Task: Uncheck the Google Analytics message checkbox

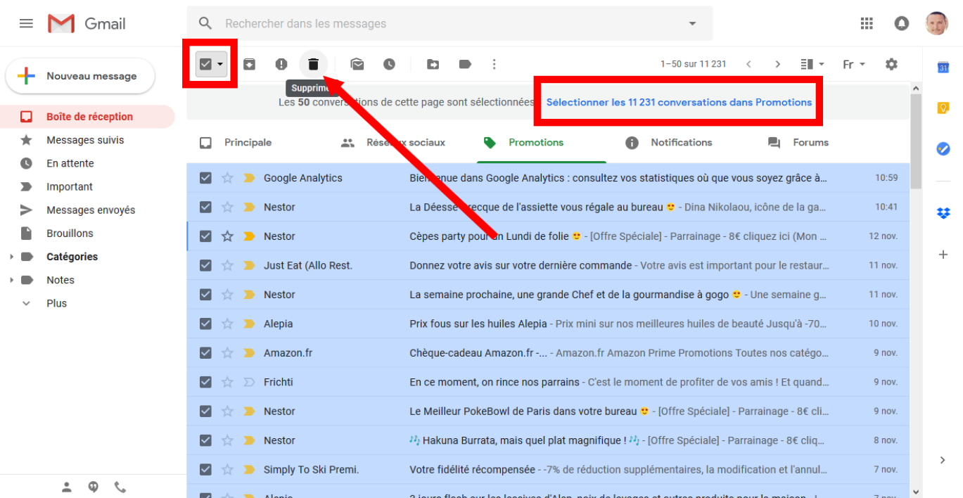Action: point(205,178)
